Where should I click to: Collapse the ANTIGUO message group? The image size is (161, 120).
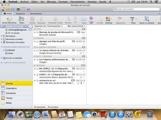click(35, 65)
